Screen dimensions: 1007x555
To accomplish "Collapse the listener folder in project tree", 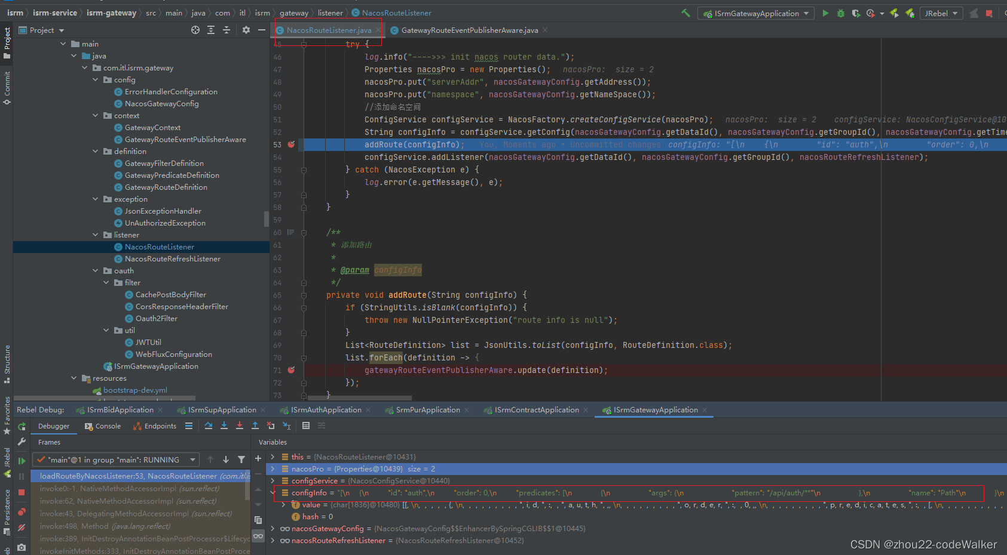I will 96,235.
